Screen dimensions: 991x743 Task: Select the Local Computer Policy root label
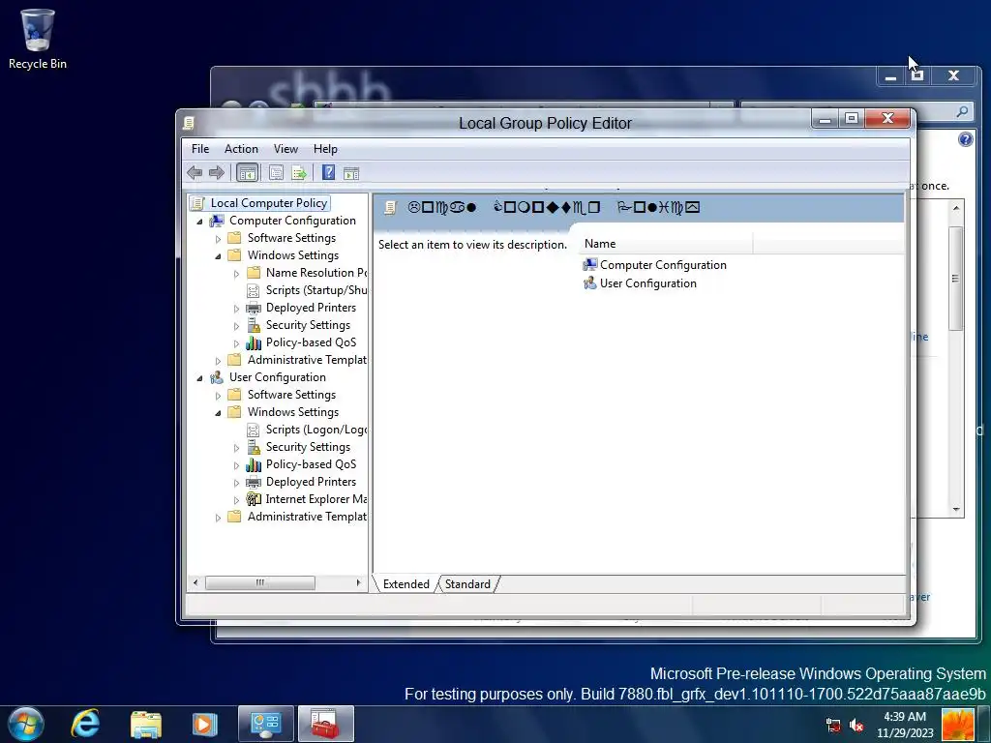pyautogui.click(x=269, y=203)
